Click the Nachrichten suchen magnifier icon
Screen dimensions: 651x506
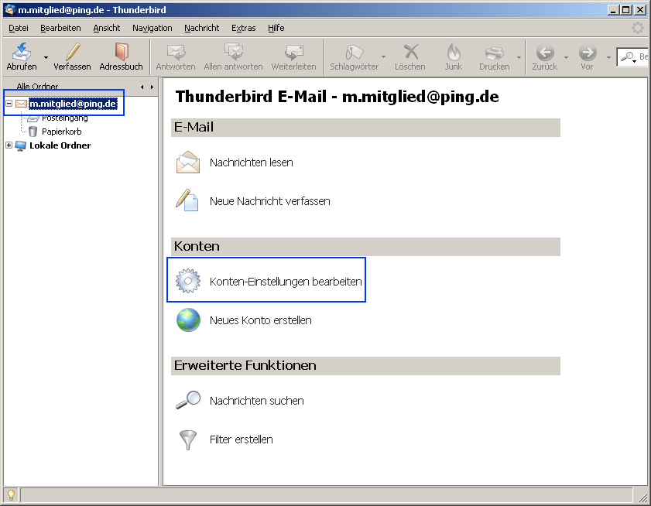(x=188, y=401)
